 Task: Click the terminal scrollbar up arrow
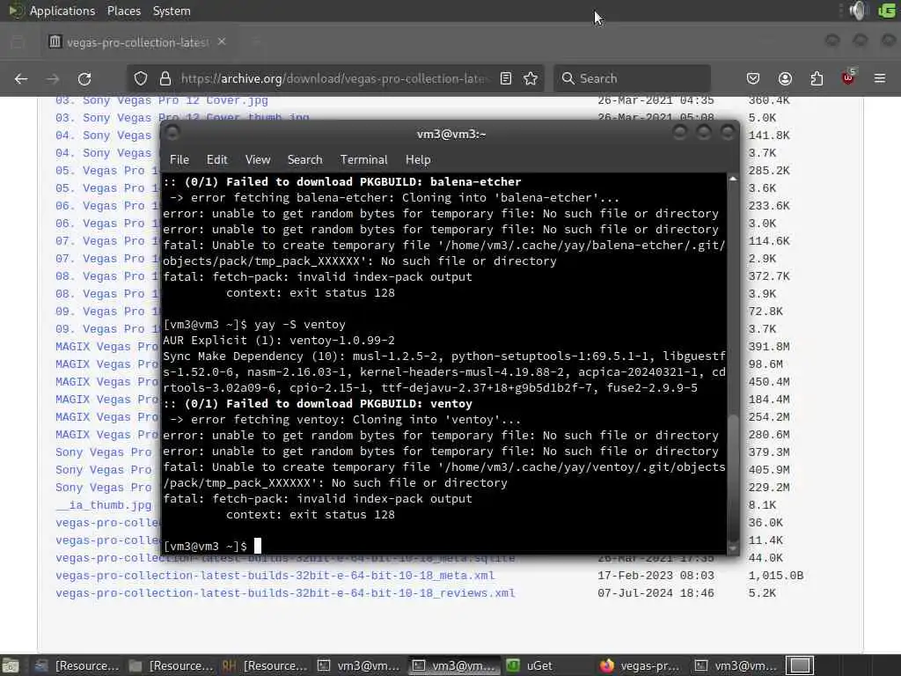pyautogui.click(x=733, y=179)
